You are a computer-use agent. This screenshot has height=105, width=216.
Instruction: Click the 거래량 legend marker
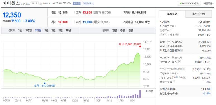146,91
